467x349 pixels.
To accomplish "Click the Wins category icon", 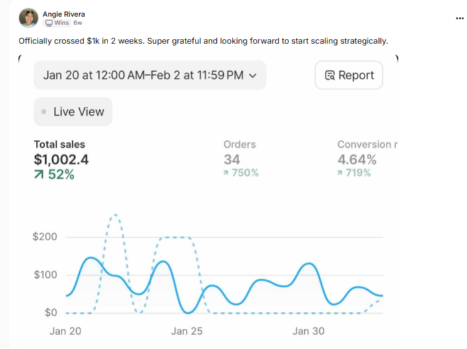I will click(49, 23).
